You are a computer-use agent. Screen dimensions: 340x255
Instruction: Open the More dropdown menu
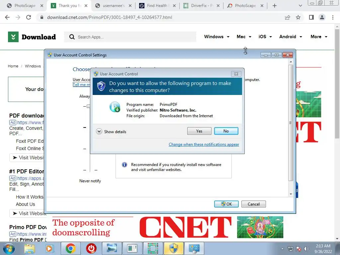click(x=319, y=37)
